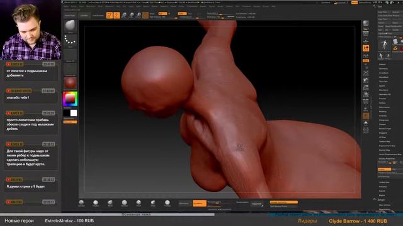
Task: Activate the Rotate transform icon
Action: tap(139, 15)
